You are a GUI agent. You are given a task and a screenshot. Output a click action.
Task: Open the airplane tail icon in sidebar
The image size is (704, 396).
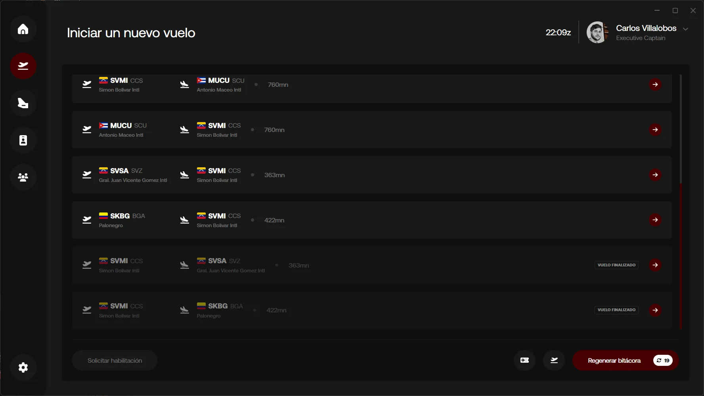pos(23,103)
